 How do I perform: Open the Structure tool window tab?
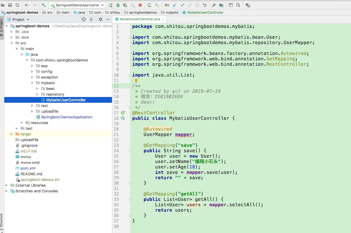[2, 222]
